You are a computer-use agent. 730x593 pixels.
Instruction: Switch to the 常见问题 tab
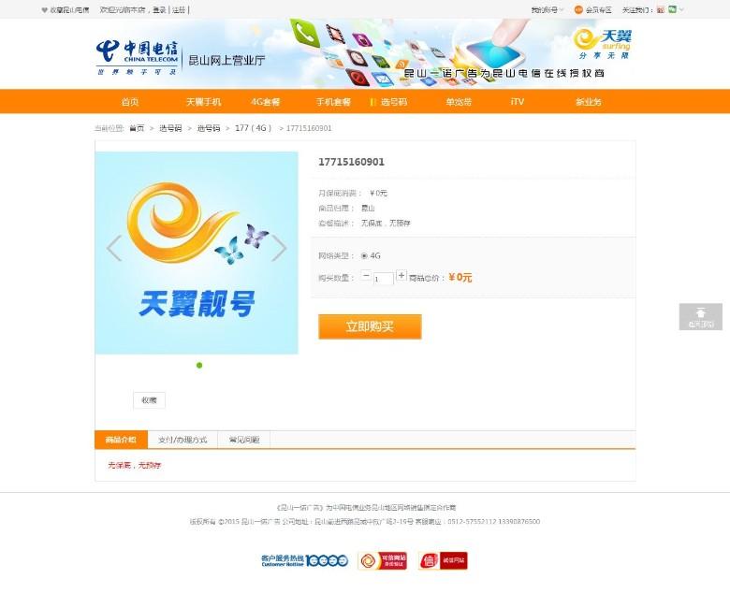point(244,440)
